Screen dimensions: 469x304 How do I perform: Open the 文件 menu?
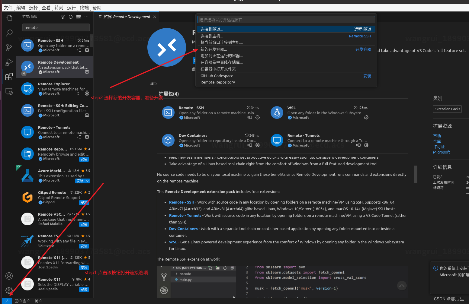[x=8, y=8]
